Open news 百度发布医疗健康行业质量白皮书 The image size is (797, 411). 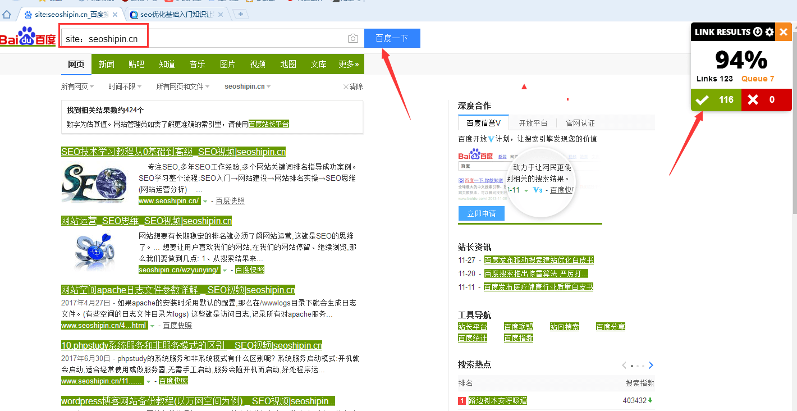coord(539,287)
